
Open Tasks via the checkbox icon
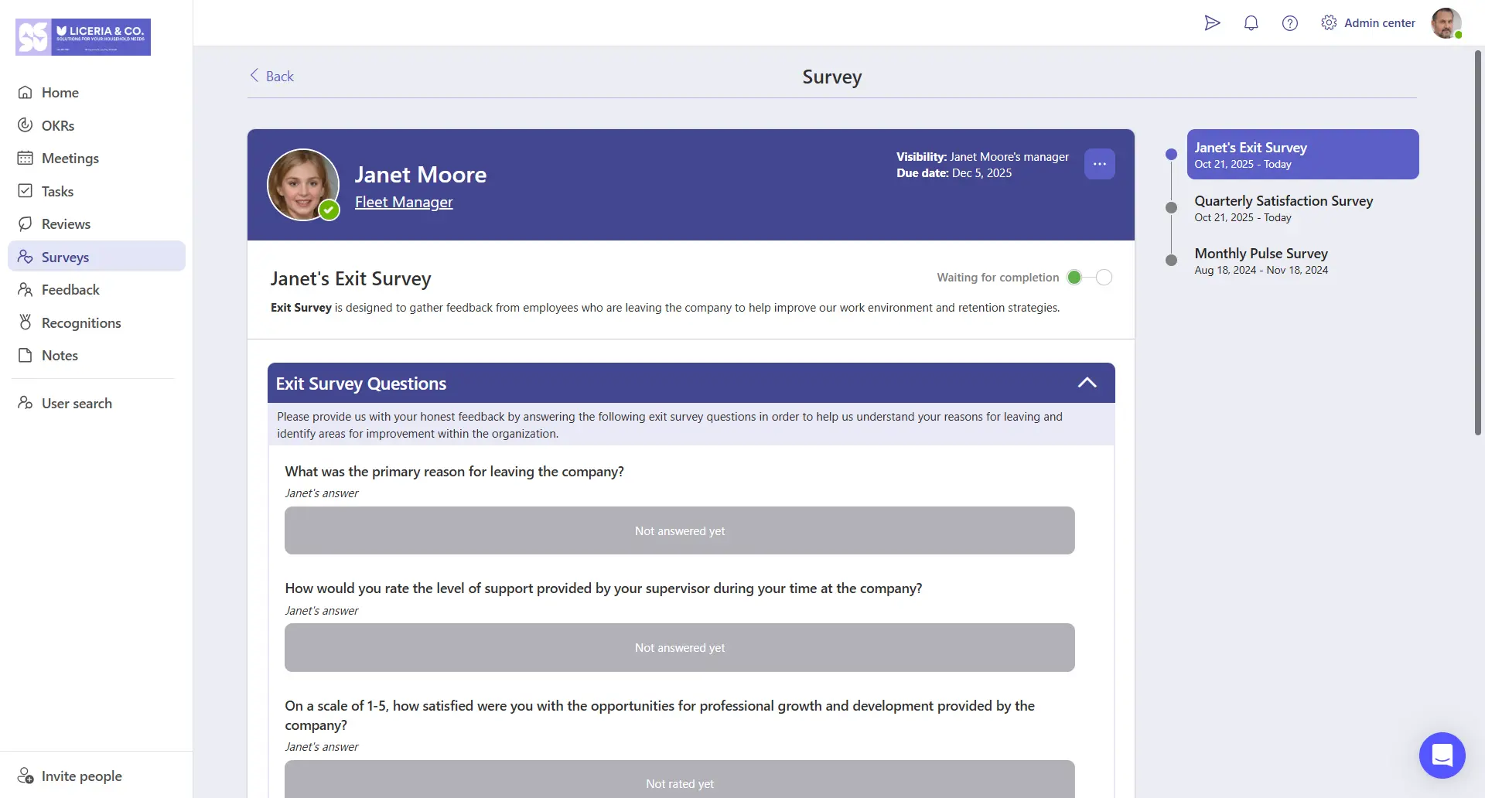[x=26, y=191]
